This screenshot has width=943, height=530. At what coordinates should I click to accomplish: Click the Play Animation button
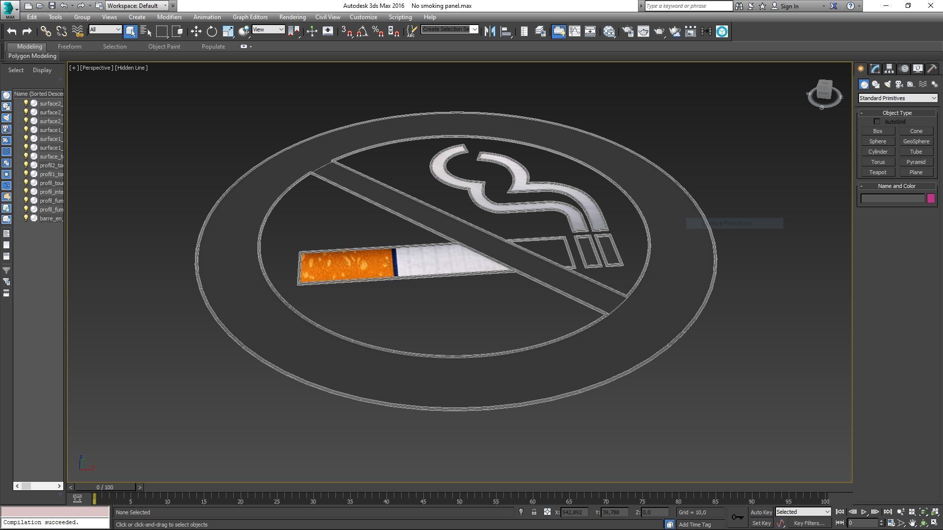click(864, 512)
